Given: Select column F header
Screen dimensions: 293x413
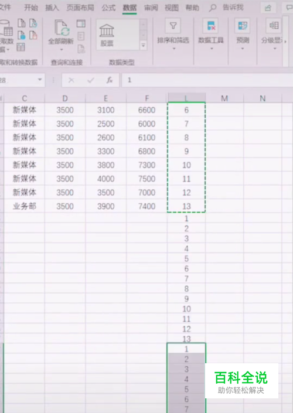Looking at the screenshot, I should pos(146,98).
